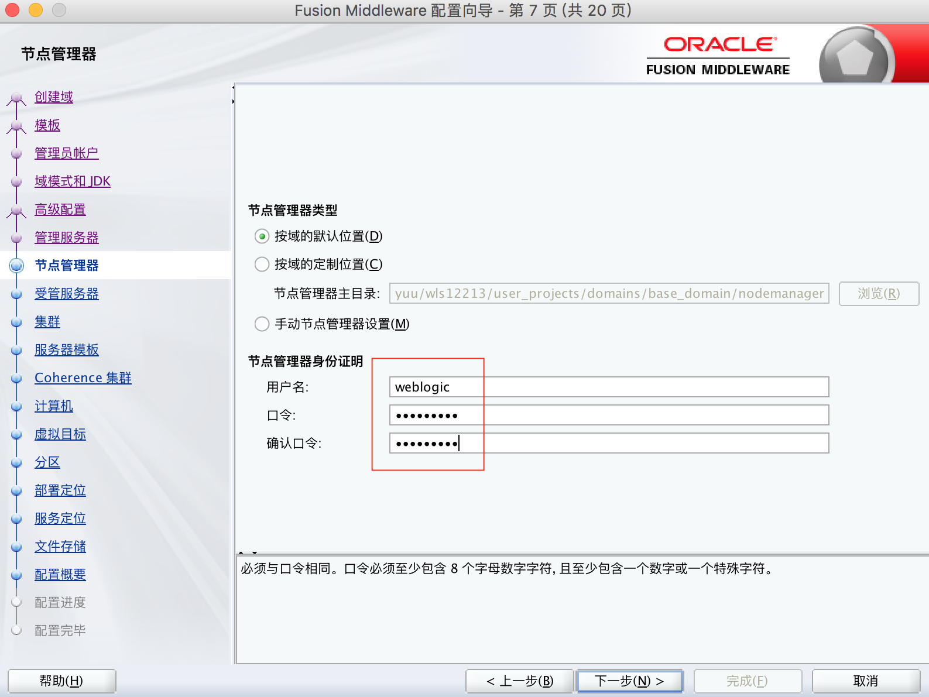The height and width of the screenshot is (697, 929).
Task: Open the 计算机 step link
Action: point(54,406)
